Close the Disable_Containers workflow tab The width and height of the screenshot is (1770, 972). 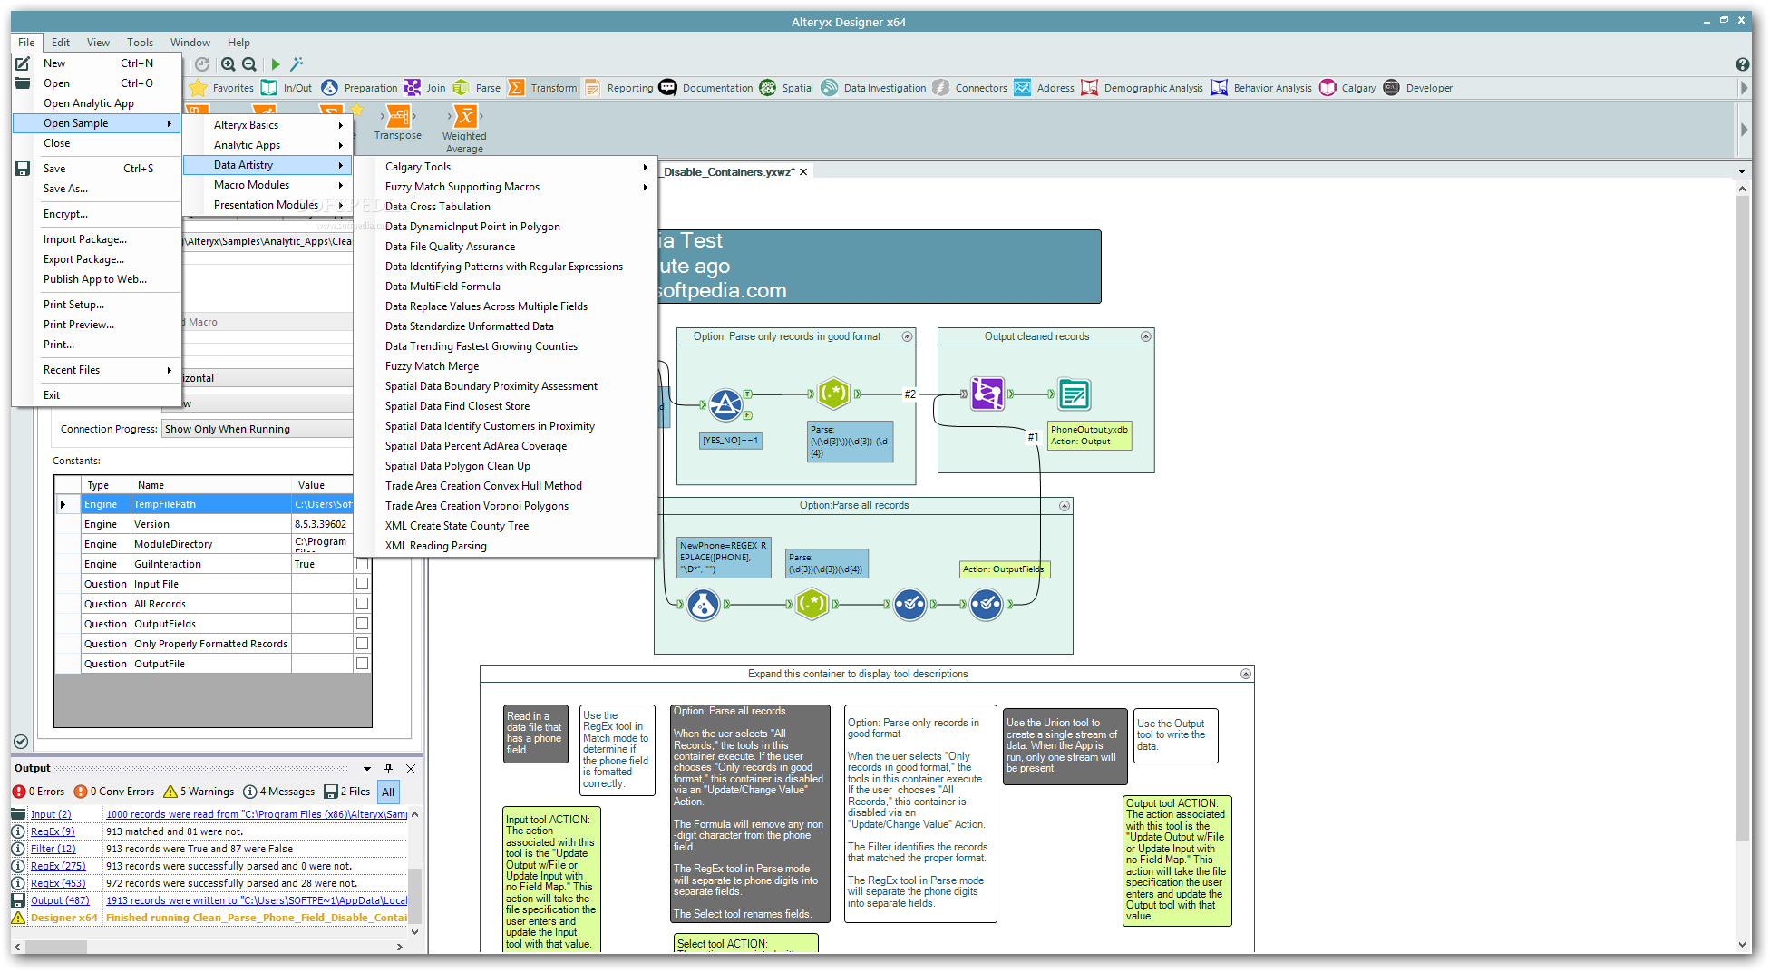click(803, 171)
